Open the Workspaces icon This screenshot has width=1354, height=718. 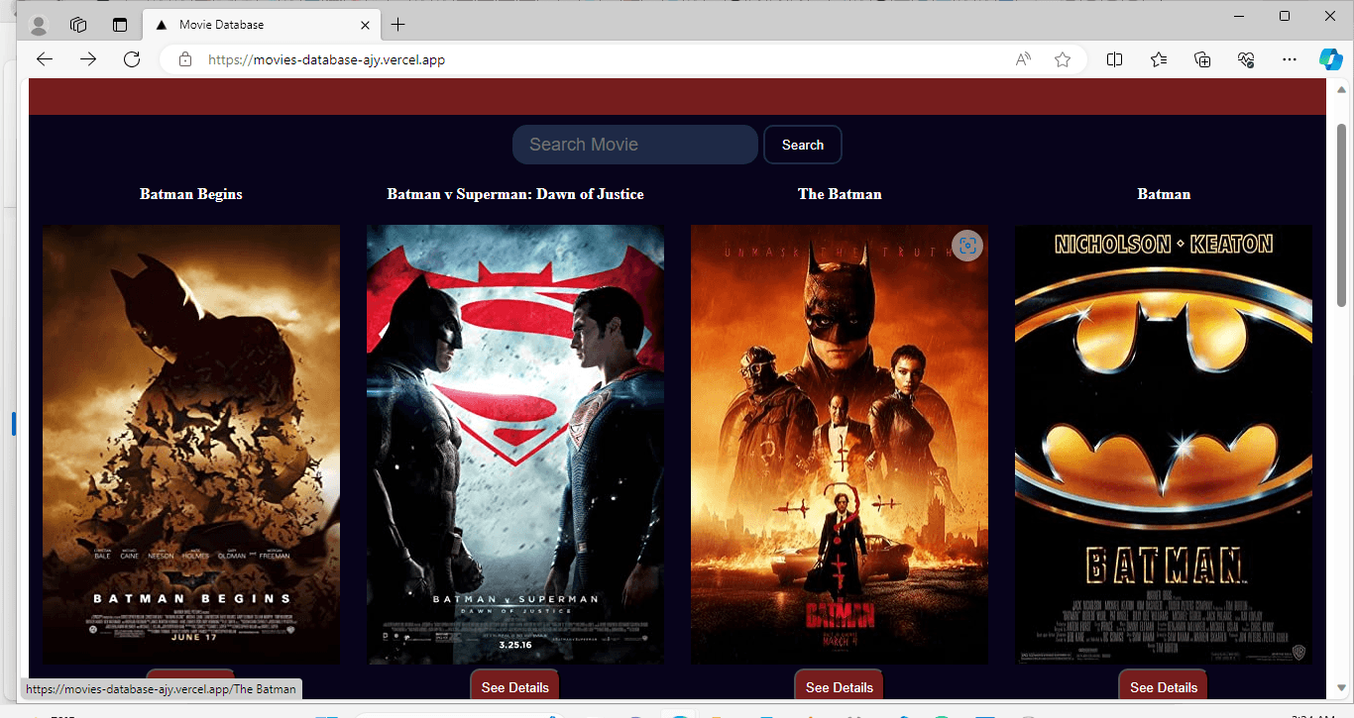tap(78, 25)
